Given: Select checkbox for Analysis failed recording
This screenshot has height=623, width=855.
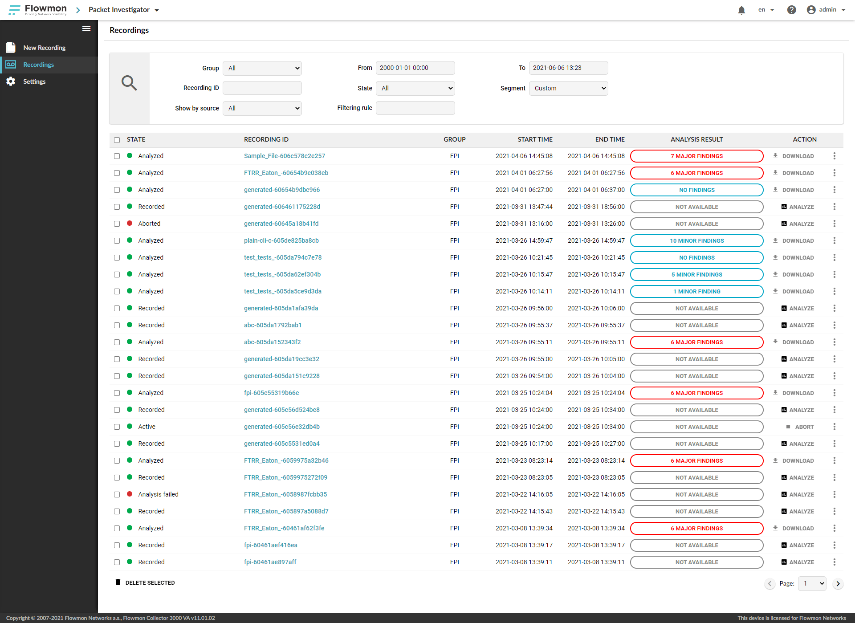Looking at the screenshot, I should 117,494.
